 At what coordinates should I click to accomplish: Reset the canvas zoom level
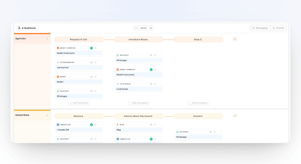point(143,28)
